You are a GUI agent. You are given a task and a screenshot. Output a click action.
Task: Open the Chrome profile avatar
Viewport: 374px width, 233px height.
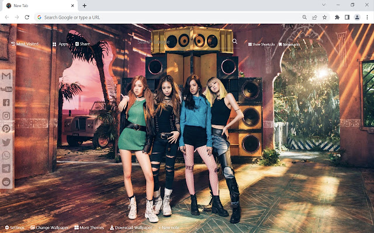click(357, 17)
